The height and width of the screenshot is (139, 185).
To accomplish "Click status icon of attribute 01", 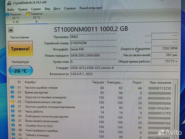I will pos(12,87).
